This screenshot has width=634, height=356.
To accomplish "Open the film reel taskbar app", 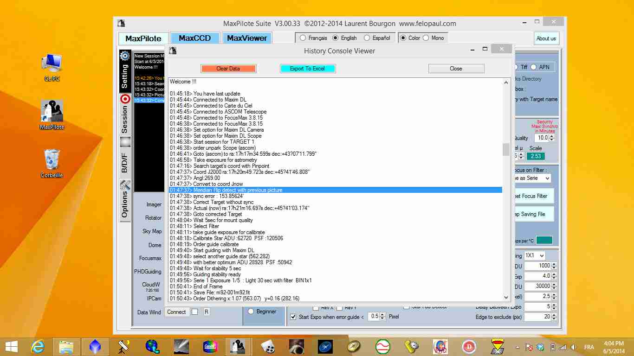I will pos(267,346).
